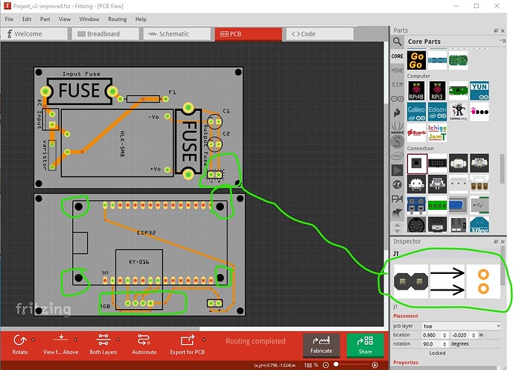513x370 pixels.
Task: Click the Both Layers icon
Action: 103,340
